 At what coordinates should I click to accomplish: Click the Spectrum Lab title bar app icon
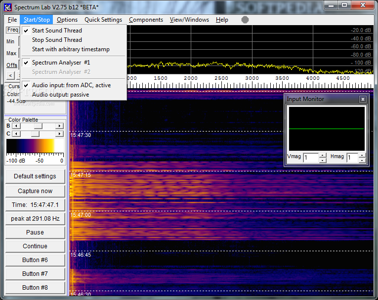pos(8,7)
